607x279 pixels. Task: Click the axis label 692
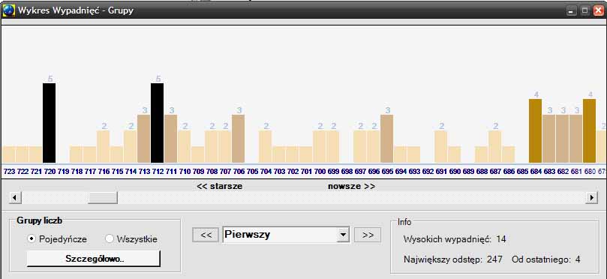click(x=428, y=171)
